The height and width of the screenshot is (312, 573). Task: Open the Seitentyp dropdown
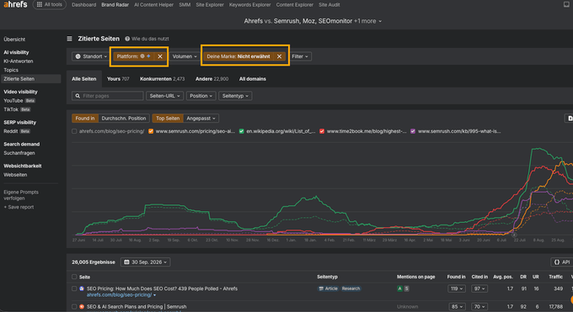click(235, 96)
